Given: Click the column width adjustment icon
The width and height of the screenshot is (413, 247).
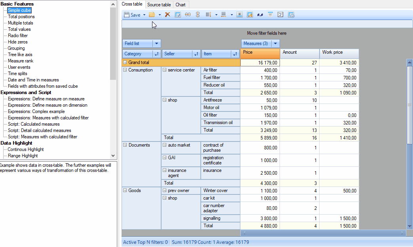Looking at the screenshot, I should tap(223, 15).
